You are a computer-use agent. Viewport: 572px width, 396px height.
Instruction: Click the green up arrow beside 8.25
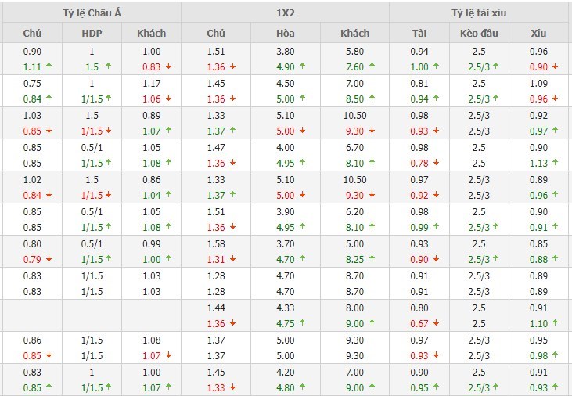tap(371, 259)
